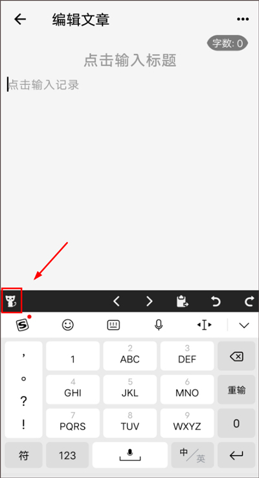
Task: Redo the last edit
Action: pyautogui.click(x=249, y=302)
